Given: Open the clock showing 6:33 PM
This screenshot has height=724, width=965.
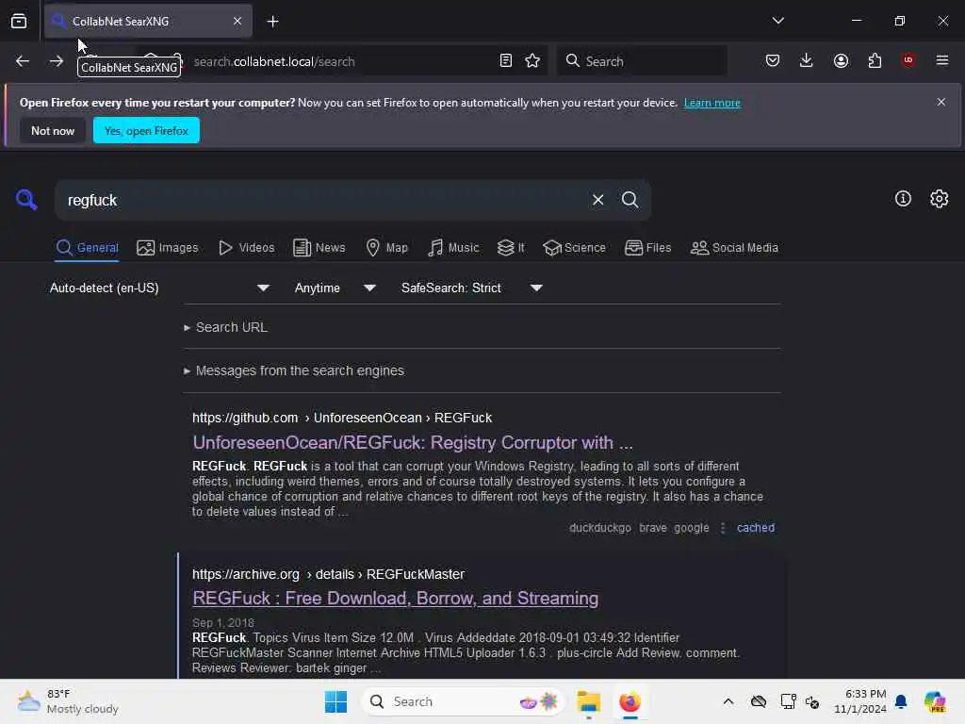Looking at the screenshot, I should click(859, 701).
